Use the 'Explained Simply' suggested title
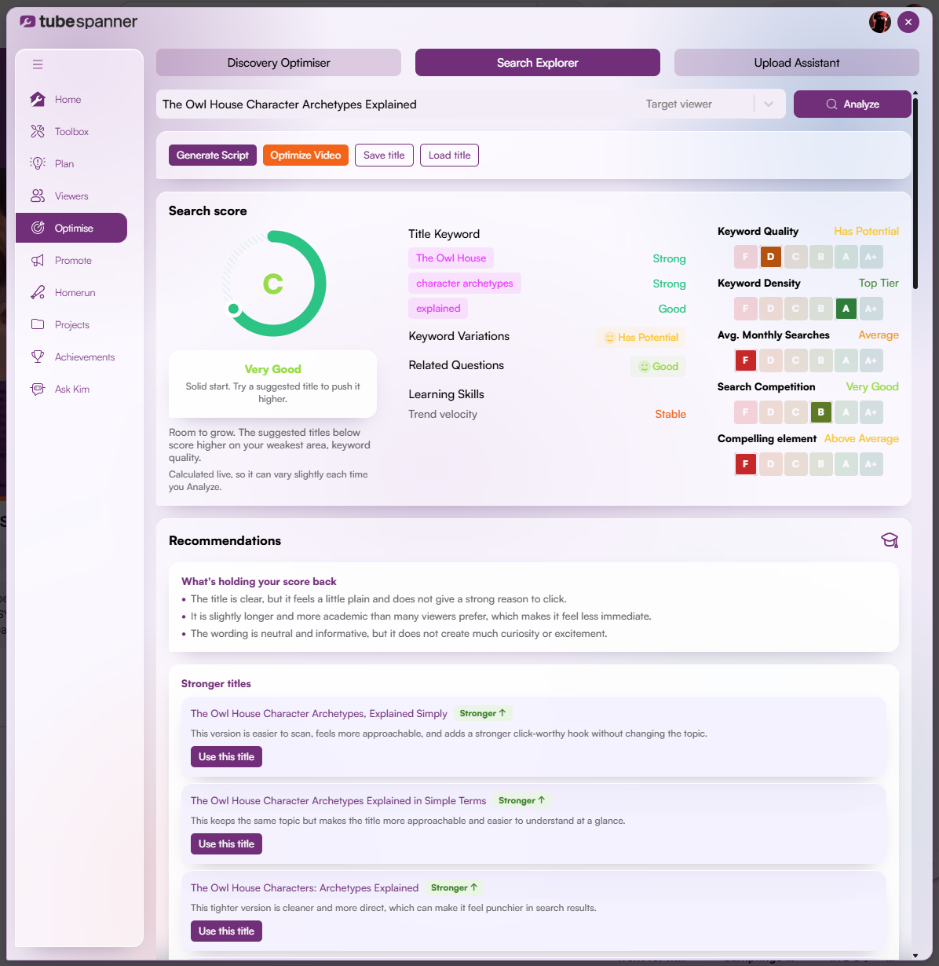The image size is (939, 966). 226,756
